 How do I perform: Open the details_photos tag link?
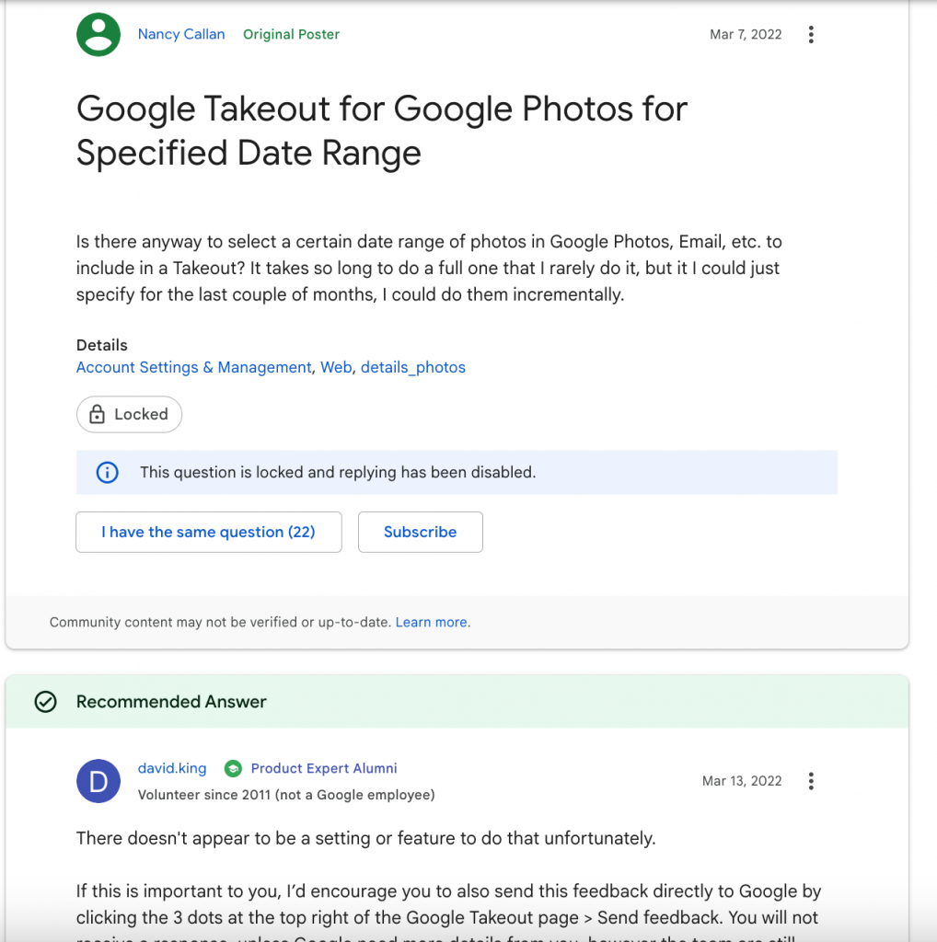tap(413, 367)
